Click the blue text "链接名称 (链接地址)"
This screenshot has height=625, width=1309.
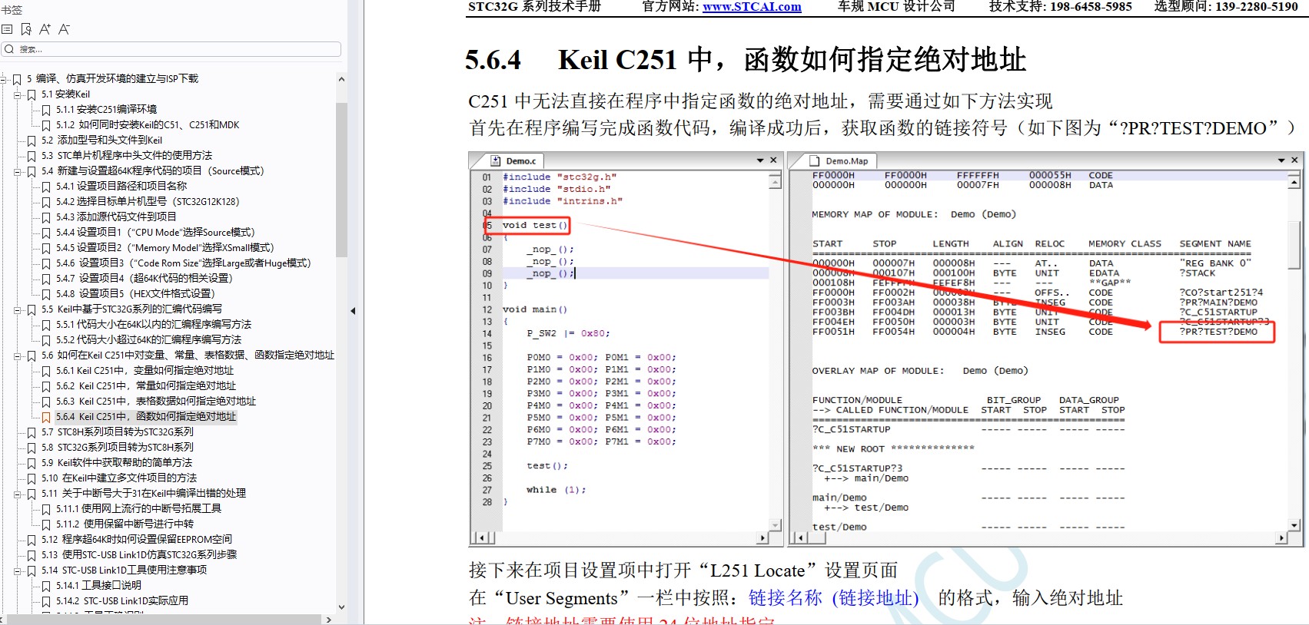833,598
